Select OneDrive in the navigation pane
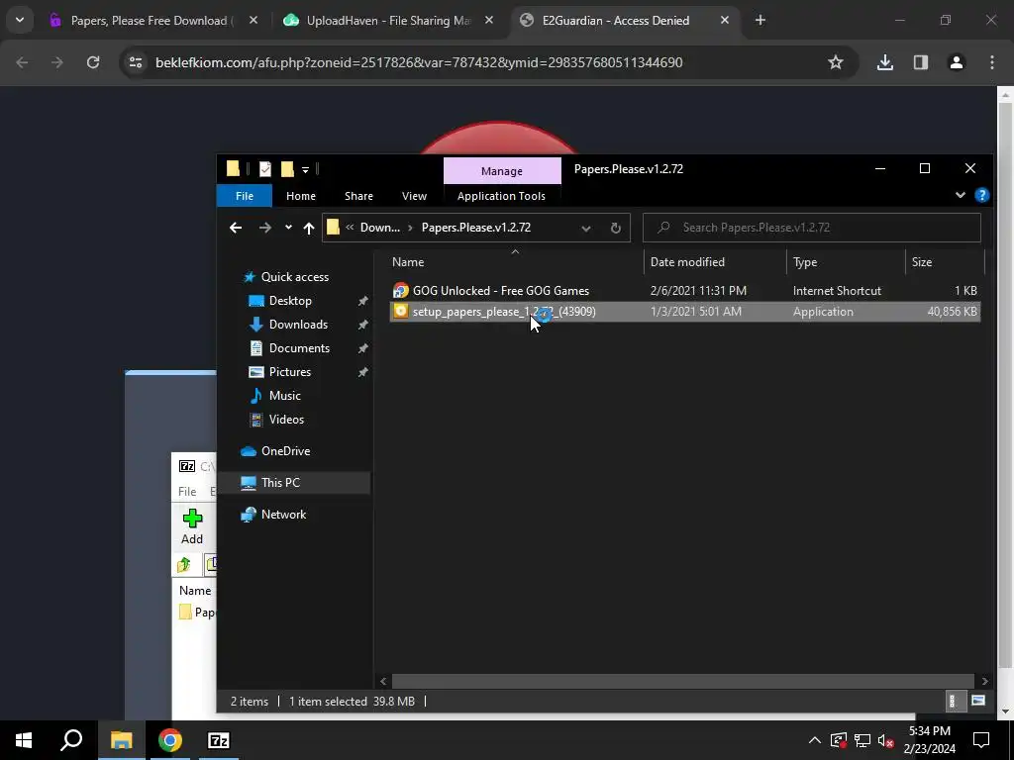The image size is (1014, 760). [285, 451]
